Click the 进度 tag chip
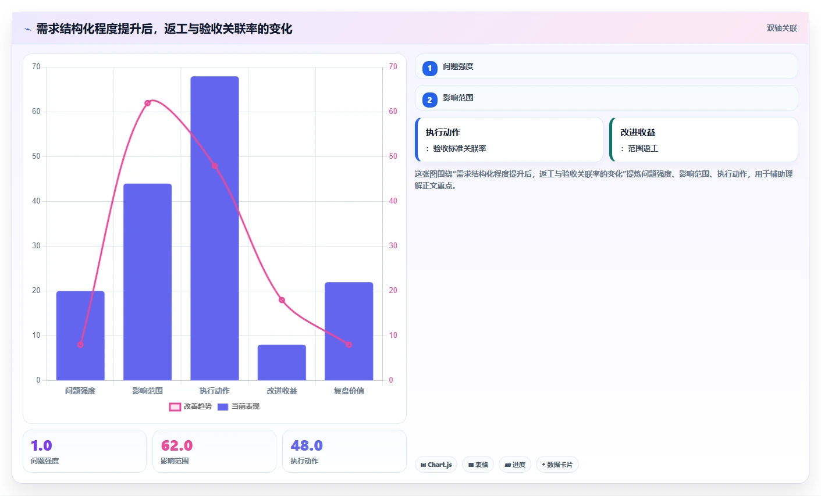The width and height of the screenshot is (821, 496). 514,465
